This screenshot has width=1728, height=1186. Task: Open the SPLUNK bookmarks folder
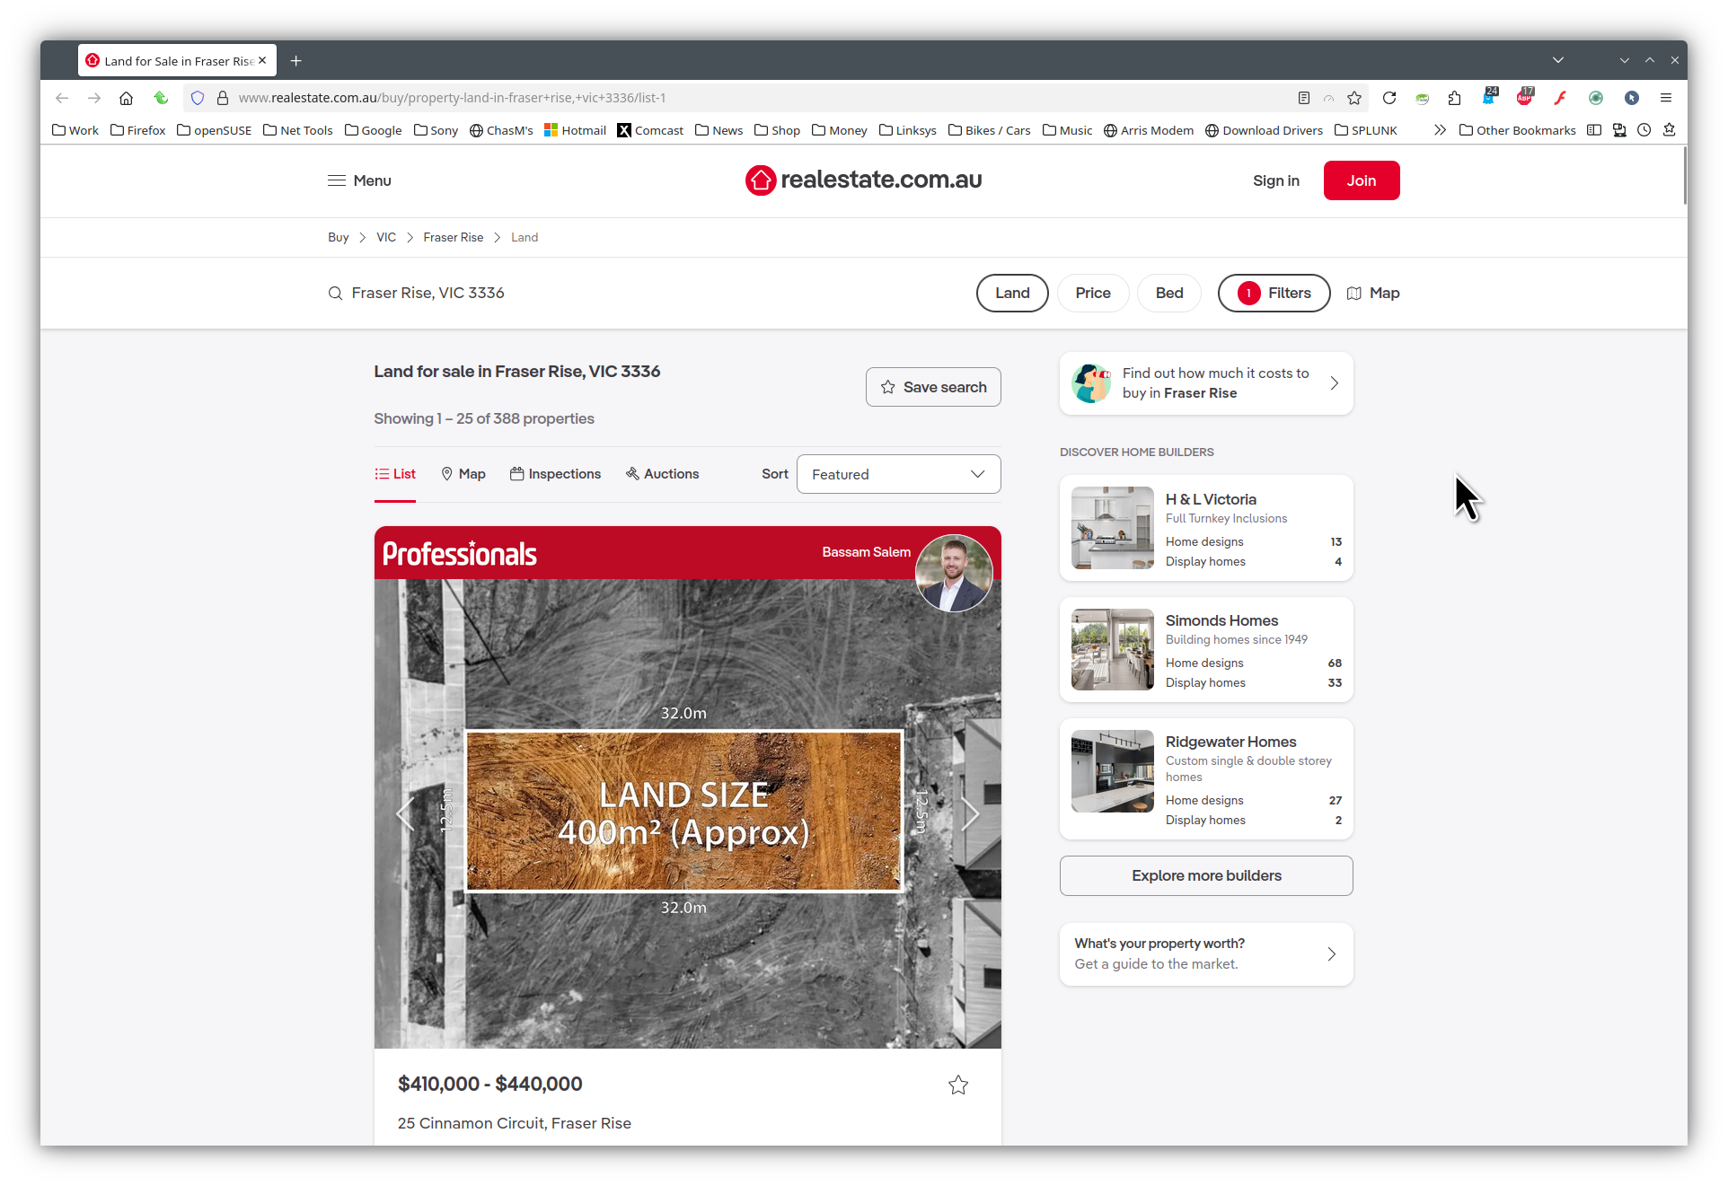tap(1366, 130)
